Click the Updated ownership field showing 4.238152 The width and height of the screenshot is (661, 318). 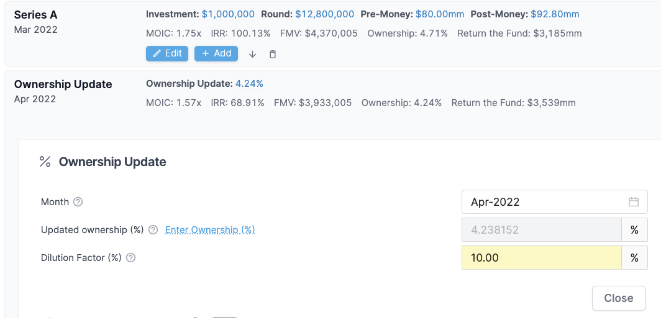pyautogui.click(x=540, y=230)
